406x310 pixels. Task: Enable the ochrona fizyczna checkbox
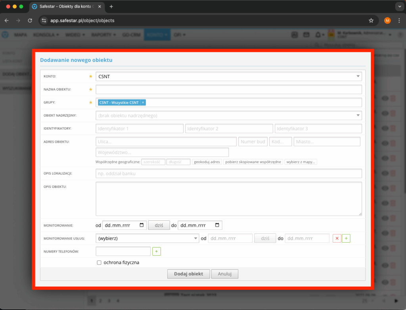tap(99, 262)
